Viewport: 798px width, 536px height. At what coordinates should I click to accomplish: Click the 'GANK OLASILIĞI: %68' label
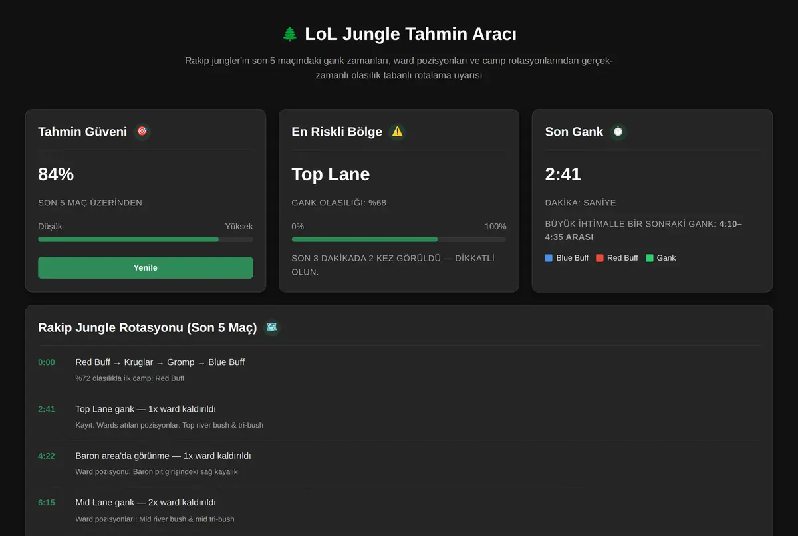(338, 203)
